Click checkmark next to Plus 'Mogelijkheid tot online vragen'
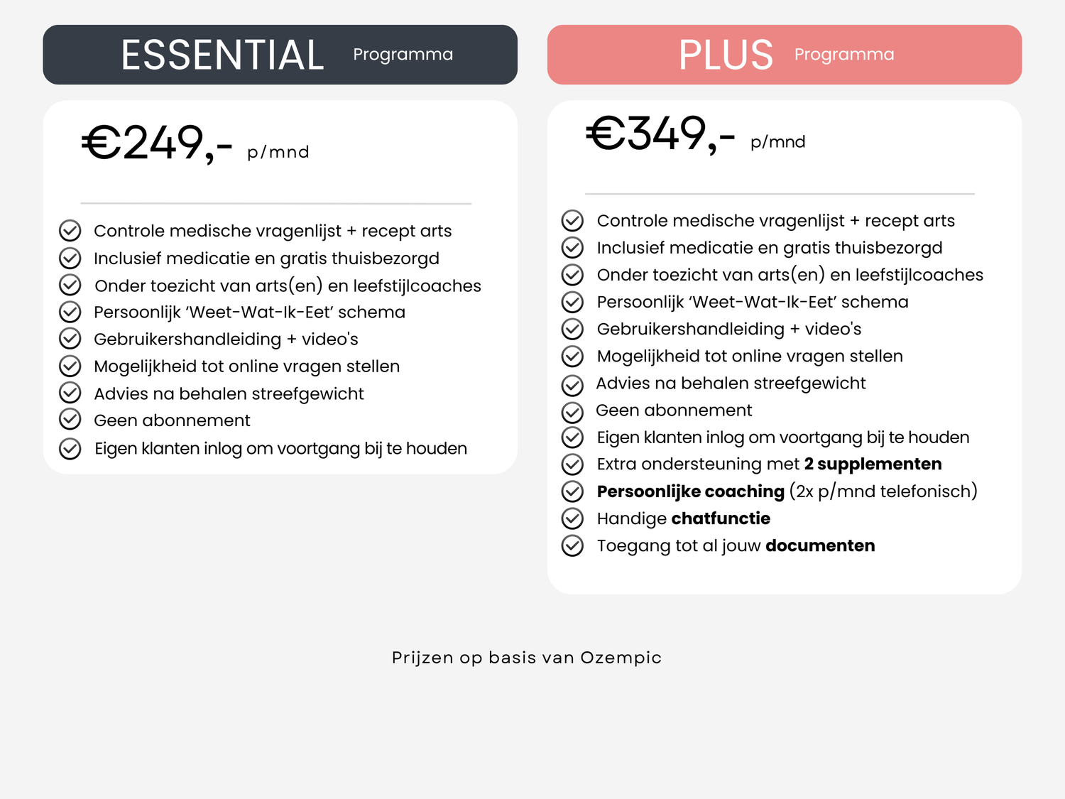 [572, 356]
